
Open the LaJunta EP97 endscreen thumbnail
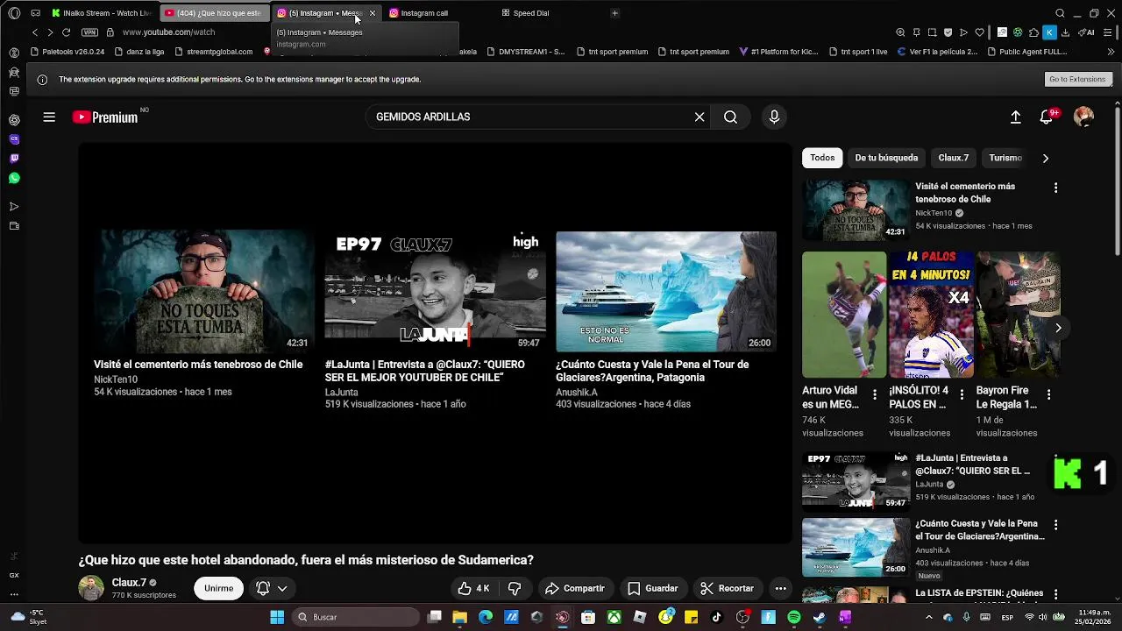coord(435,293)
